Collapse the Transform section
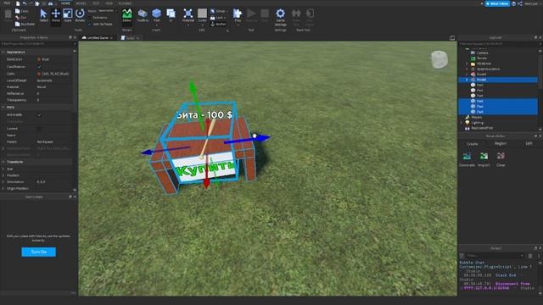543x305 pixels. click(3, 162)
